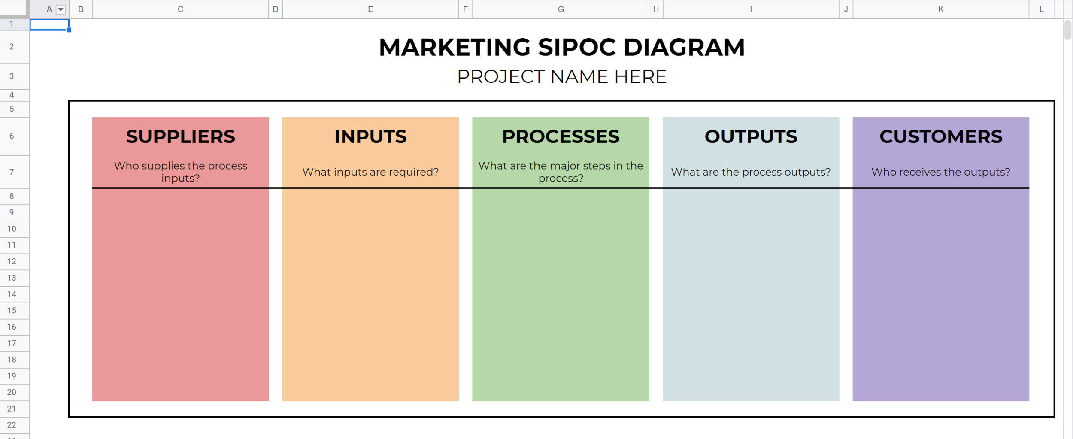Open the column A dropdown arrow
Viewport: 1073px width, 439px height.
[61, 9]
